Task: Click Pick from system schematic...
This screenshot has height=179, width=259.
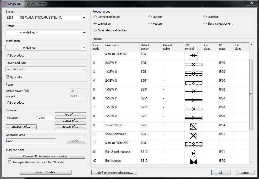Action: (115, 173)
